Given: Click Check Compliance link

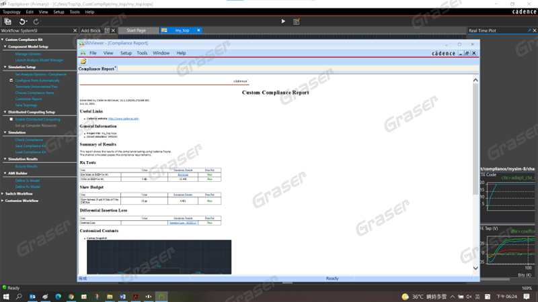Looking at the screenshot, I should pyautogui.click(x=29, y=140).
